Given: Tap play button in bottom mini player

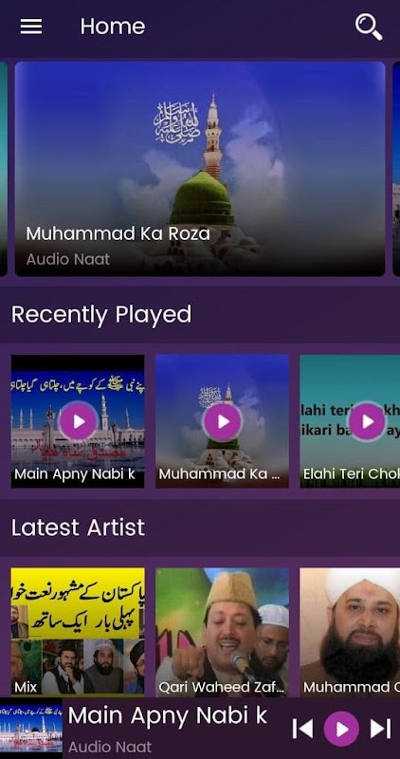Looking at the screenshot, I should tap(341, 729).
